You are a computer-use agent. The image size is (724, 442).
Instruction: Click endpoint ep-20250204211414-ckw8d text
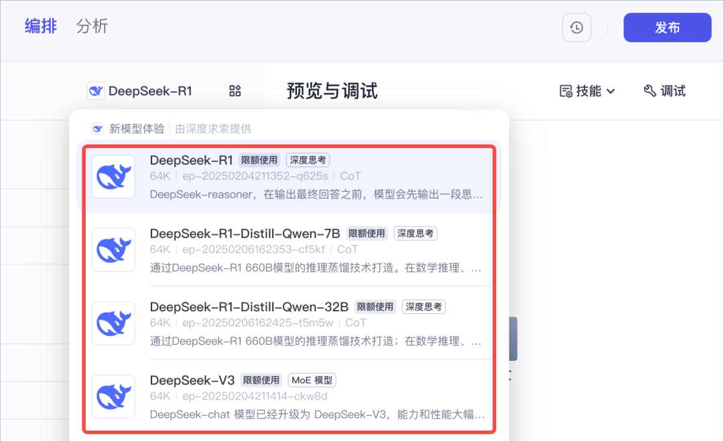coord(255,397)
